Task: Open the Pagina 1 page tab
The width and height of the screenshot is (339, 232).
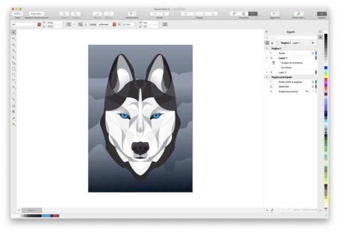Action: (x=31, y=210)
